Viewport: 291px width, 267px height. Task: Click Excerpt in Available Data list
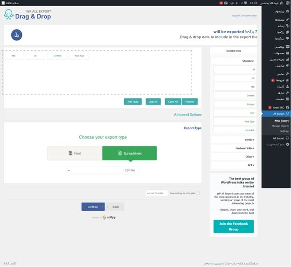pos(235,104)
